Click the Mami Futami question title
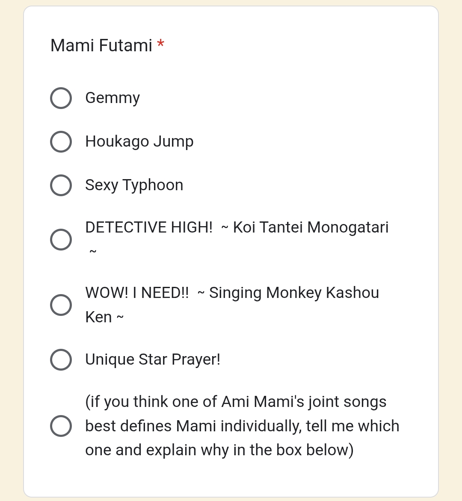Viewport: 462px width, 501px height. (x=101, y=45)
